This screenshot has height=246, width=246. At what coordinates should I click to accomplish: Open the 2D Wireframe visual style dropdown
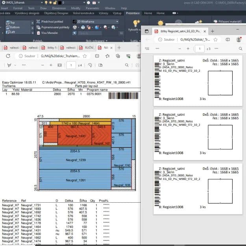coord(96,22)
